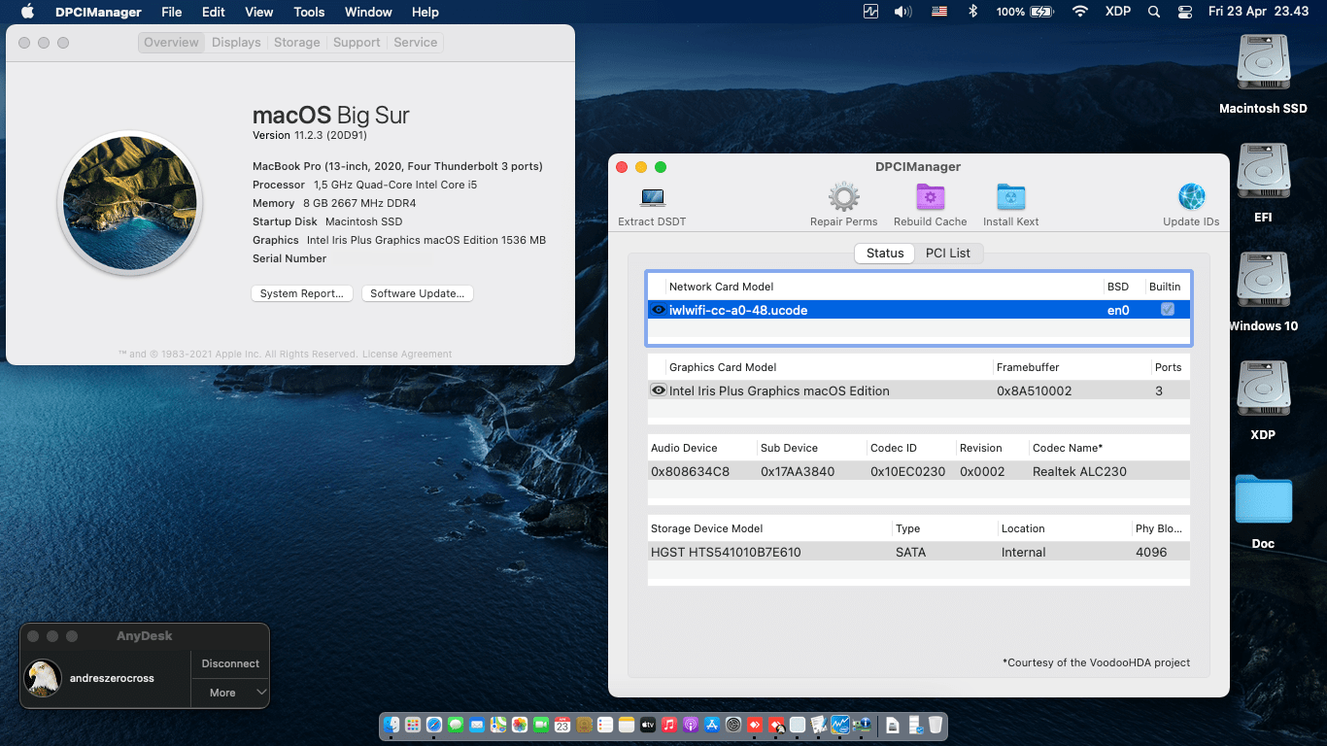The image size is (1327, 746).
Task: Open the Install Kext tool
Action: tap(1010, 198)
